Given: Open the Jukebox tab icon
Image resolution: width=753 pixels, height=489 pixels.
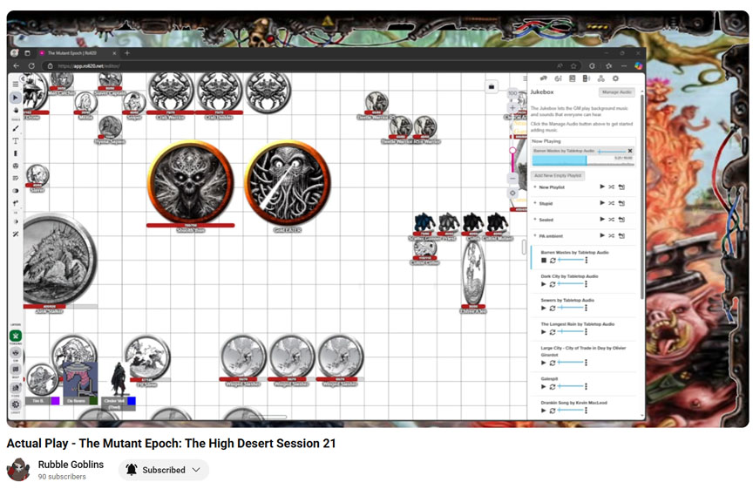Looking at the screenshot, I should (587, 78).
